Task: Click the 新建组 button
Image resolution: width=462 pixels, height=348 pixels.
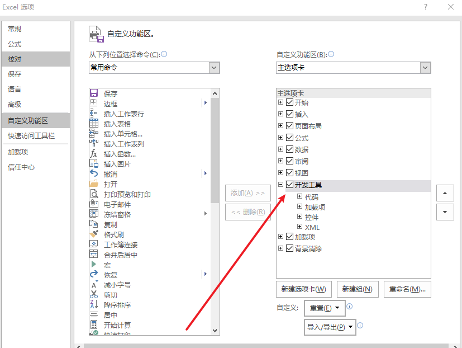Action: (x=358, y=289)
